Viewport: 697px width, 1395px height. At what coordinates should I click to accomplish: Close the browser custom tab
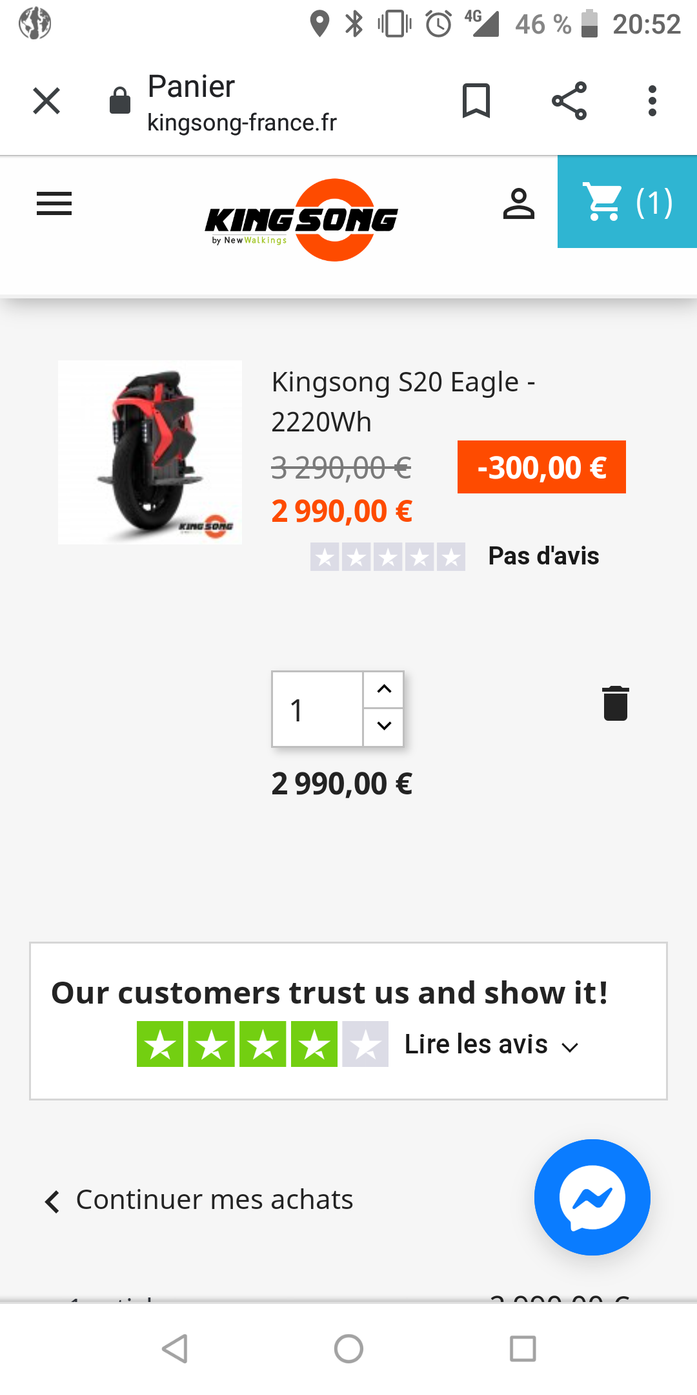(46, 101)
